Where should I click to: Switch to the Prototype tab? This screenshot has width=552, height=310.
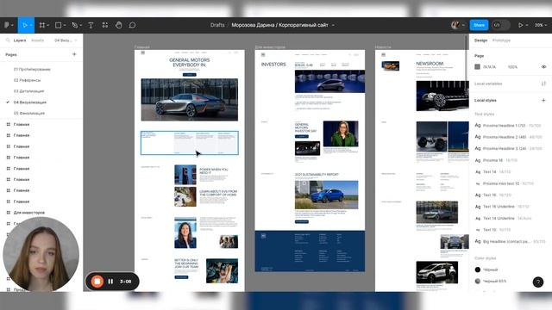(x=501, y=40)
